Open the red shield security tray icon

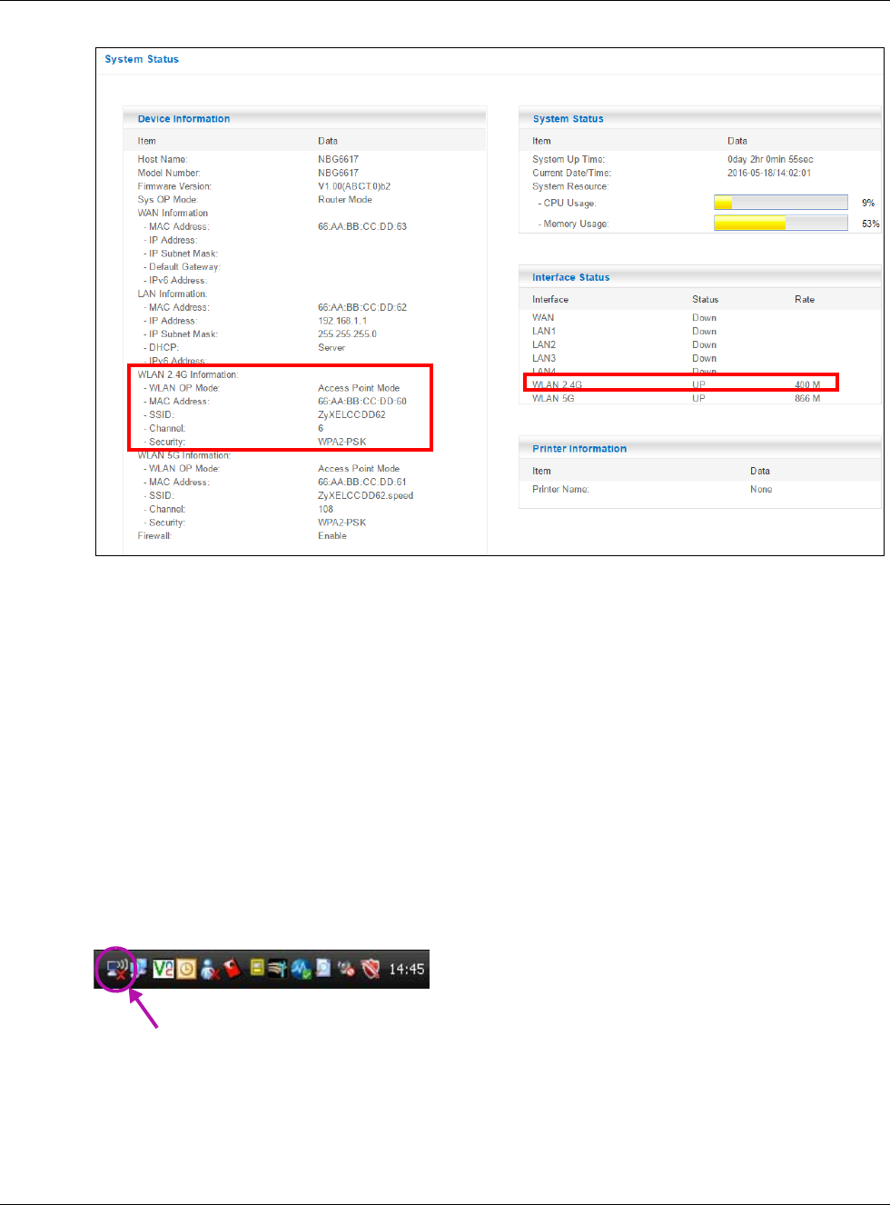371,970
